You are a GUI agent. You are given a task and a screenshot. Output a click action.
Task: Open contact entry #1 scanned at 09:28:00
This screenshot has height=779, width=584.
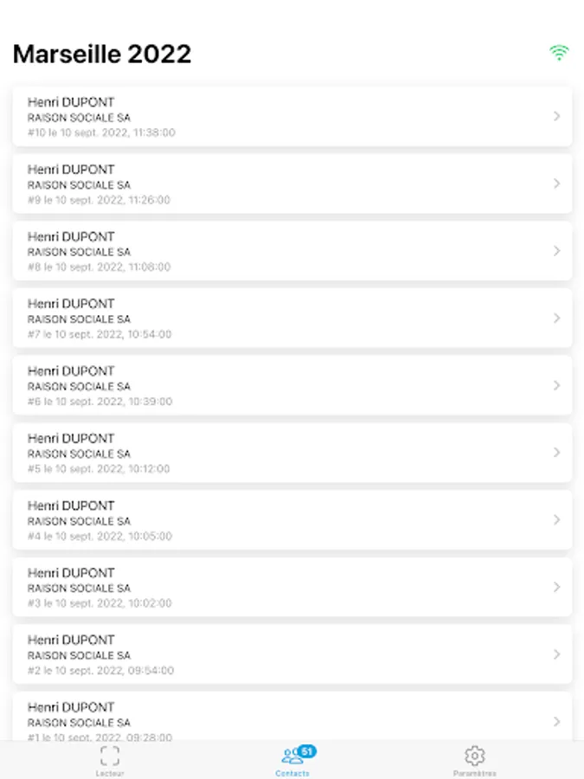(x=292, y=716)
